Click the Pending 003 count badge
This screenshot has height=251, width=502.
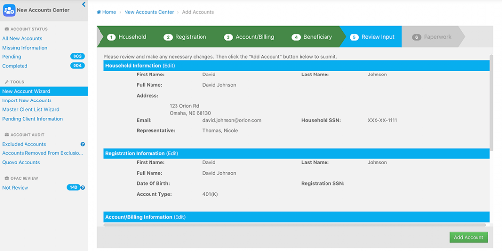point(77,56)
